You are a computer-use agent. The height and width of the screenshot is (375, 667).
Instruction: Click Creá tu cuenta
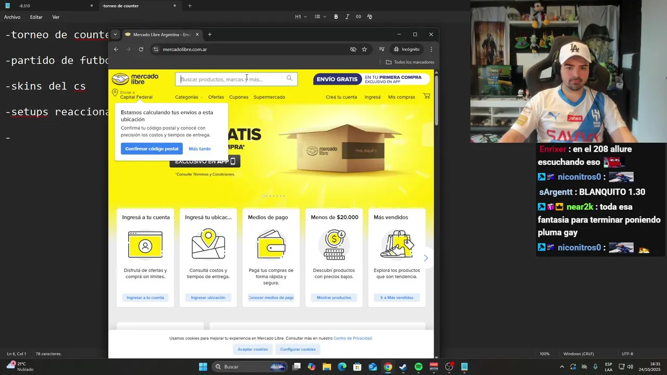[x=341, y=97]
